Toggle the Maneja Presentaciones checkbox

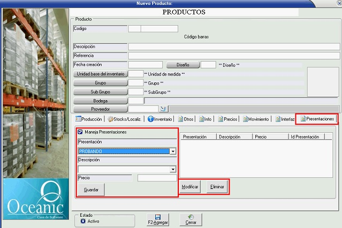(x=81, y=132)
